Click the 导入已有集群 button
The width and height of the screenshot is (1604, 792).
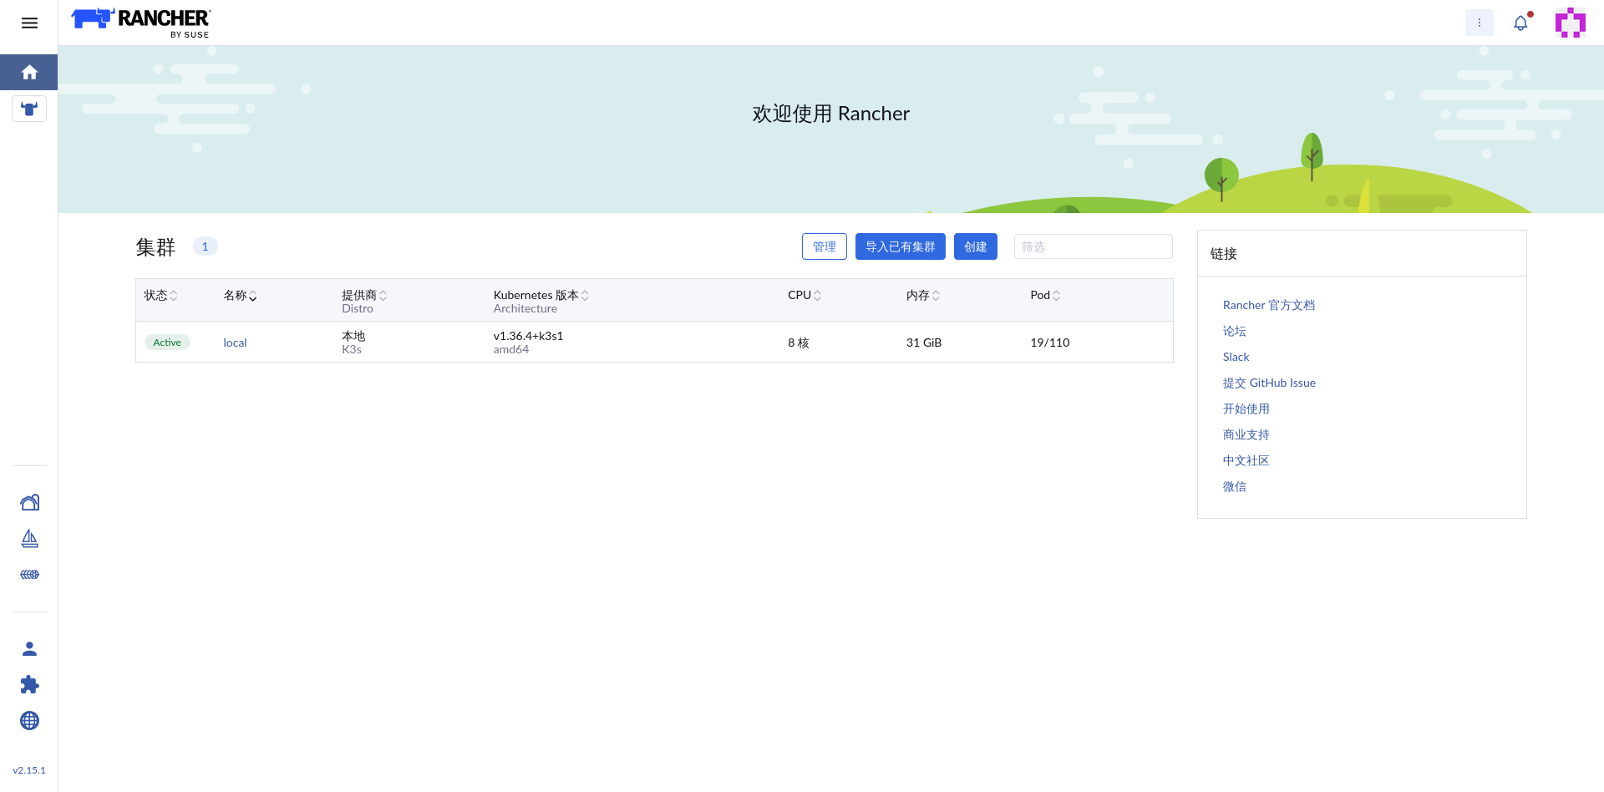901,246
